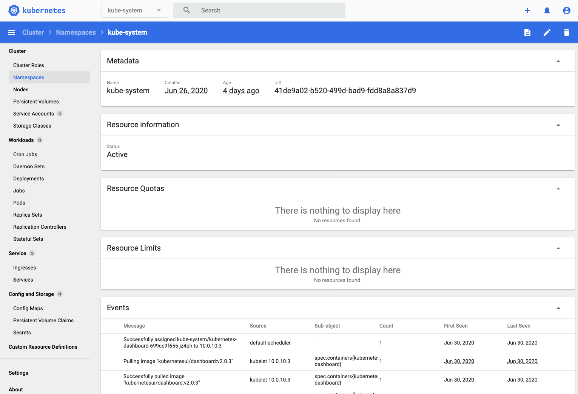
Task: Open Custom Resource Definitions
Action: pyautogui.click(x=43, y=347)
